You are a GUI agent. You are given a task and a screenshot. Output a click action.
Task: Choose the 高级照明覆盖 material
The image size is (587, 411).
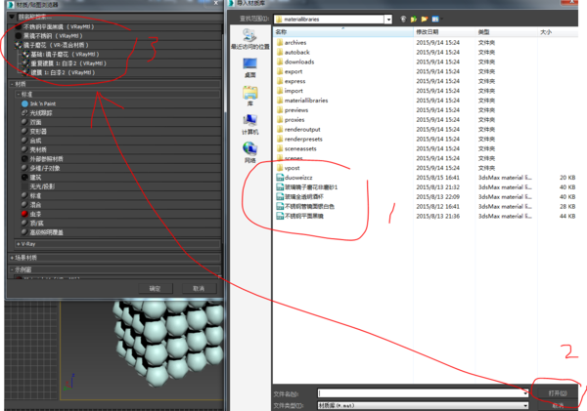coord(42,232)
